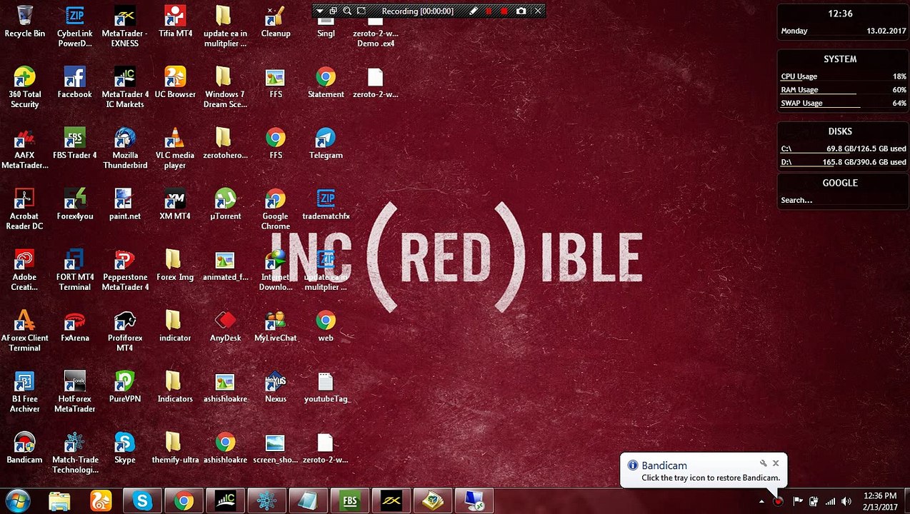Select the Tifia MT4 desktop icon
The image size is (910, 514).
tap(175, 22)
